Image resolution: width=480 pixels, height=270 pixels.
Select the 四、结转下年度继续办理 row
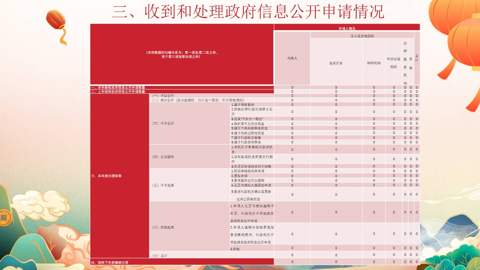click(x=182, y=262)
